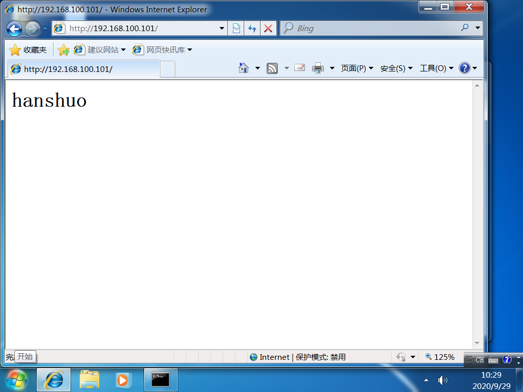Viewport: 523px width, 392px height.
Task: Click the Forward arrow navigation button
Action: tap(33, 29)
